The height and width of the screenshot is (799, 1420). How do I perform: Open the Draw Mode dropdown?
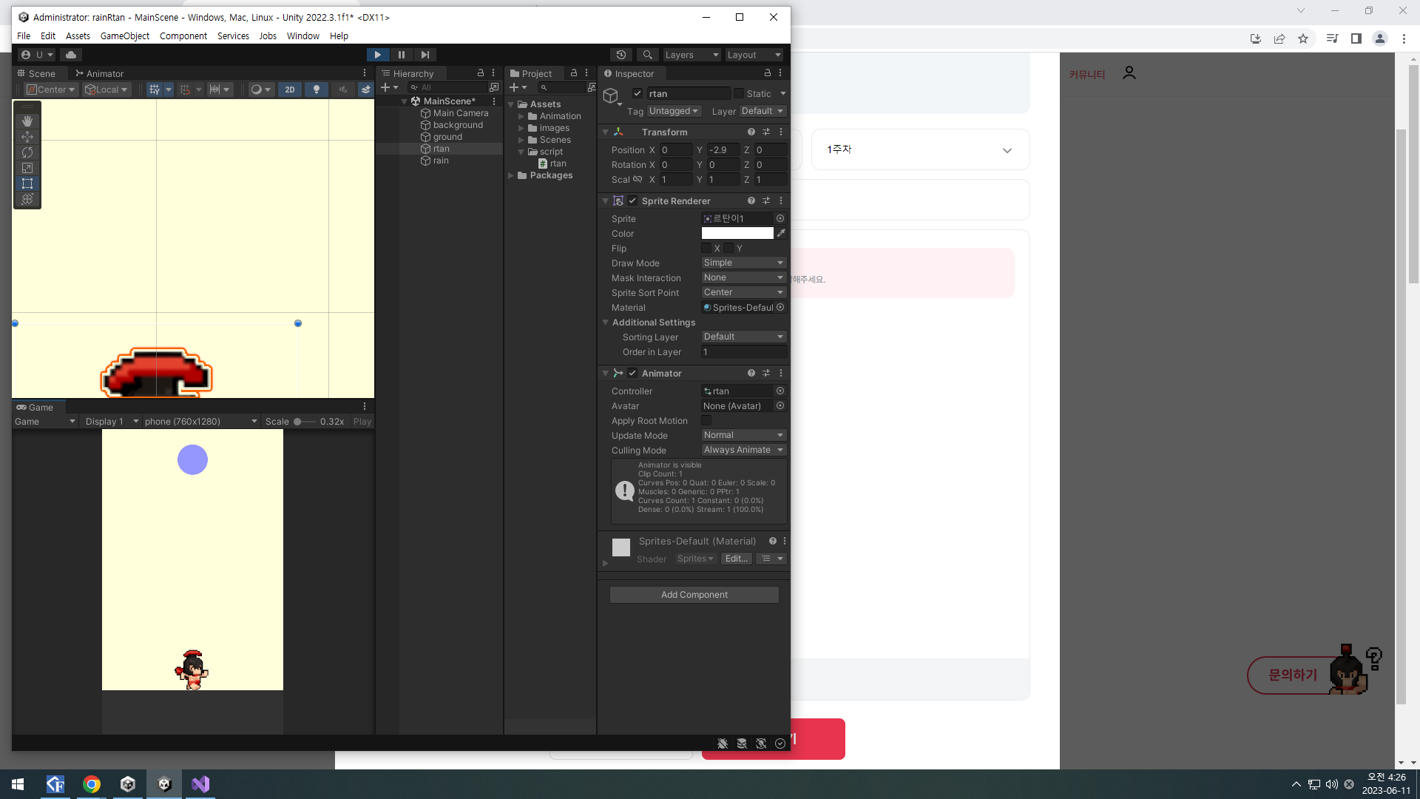tap(743, 263)
